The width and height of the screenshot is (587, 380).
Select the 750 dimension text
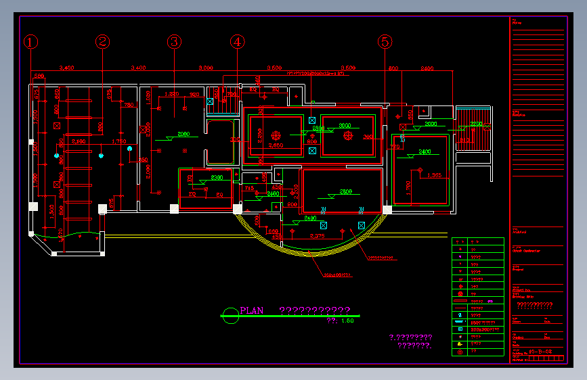pyautogui.click(x=143, y=160)
